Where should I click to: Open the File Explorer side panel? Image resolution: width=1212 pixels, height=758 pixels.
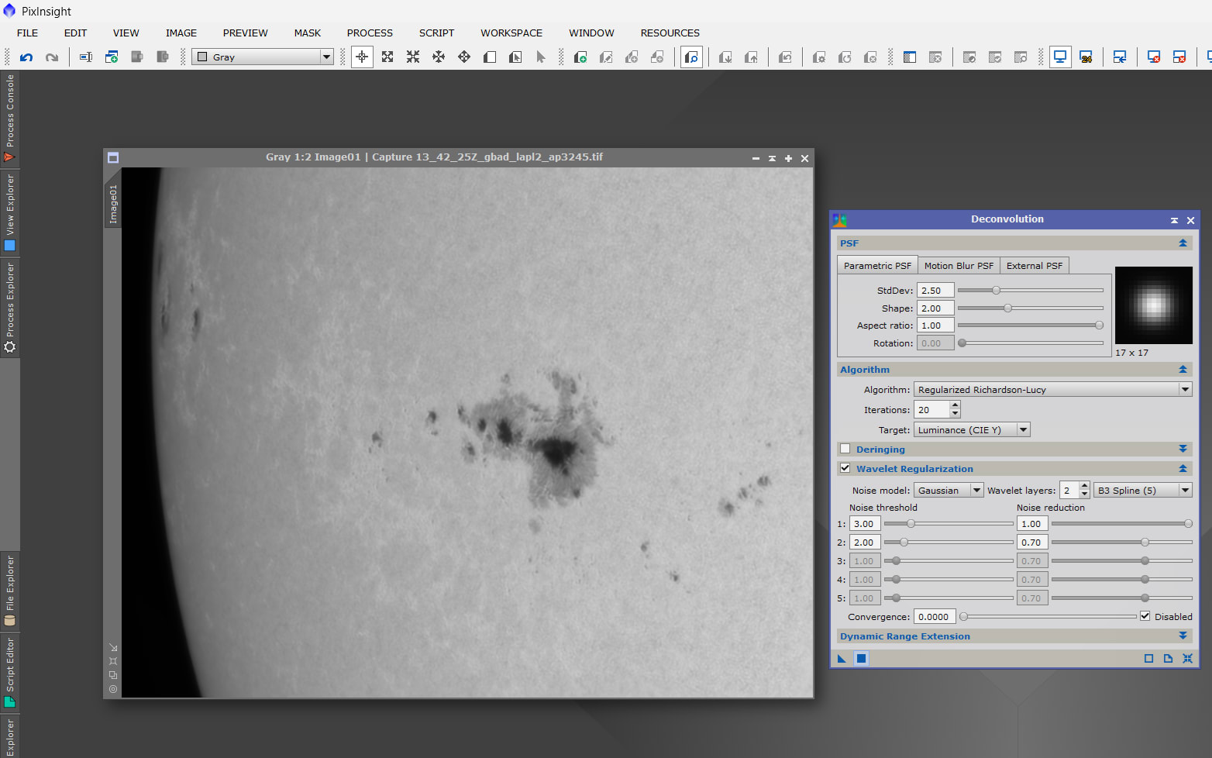[x=10, y=591]
